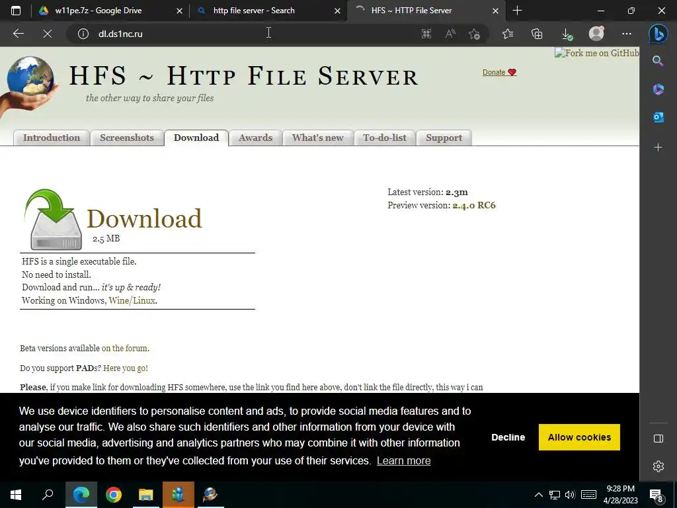Show hidden system tray icons chevron

(x=538, y=495)
